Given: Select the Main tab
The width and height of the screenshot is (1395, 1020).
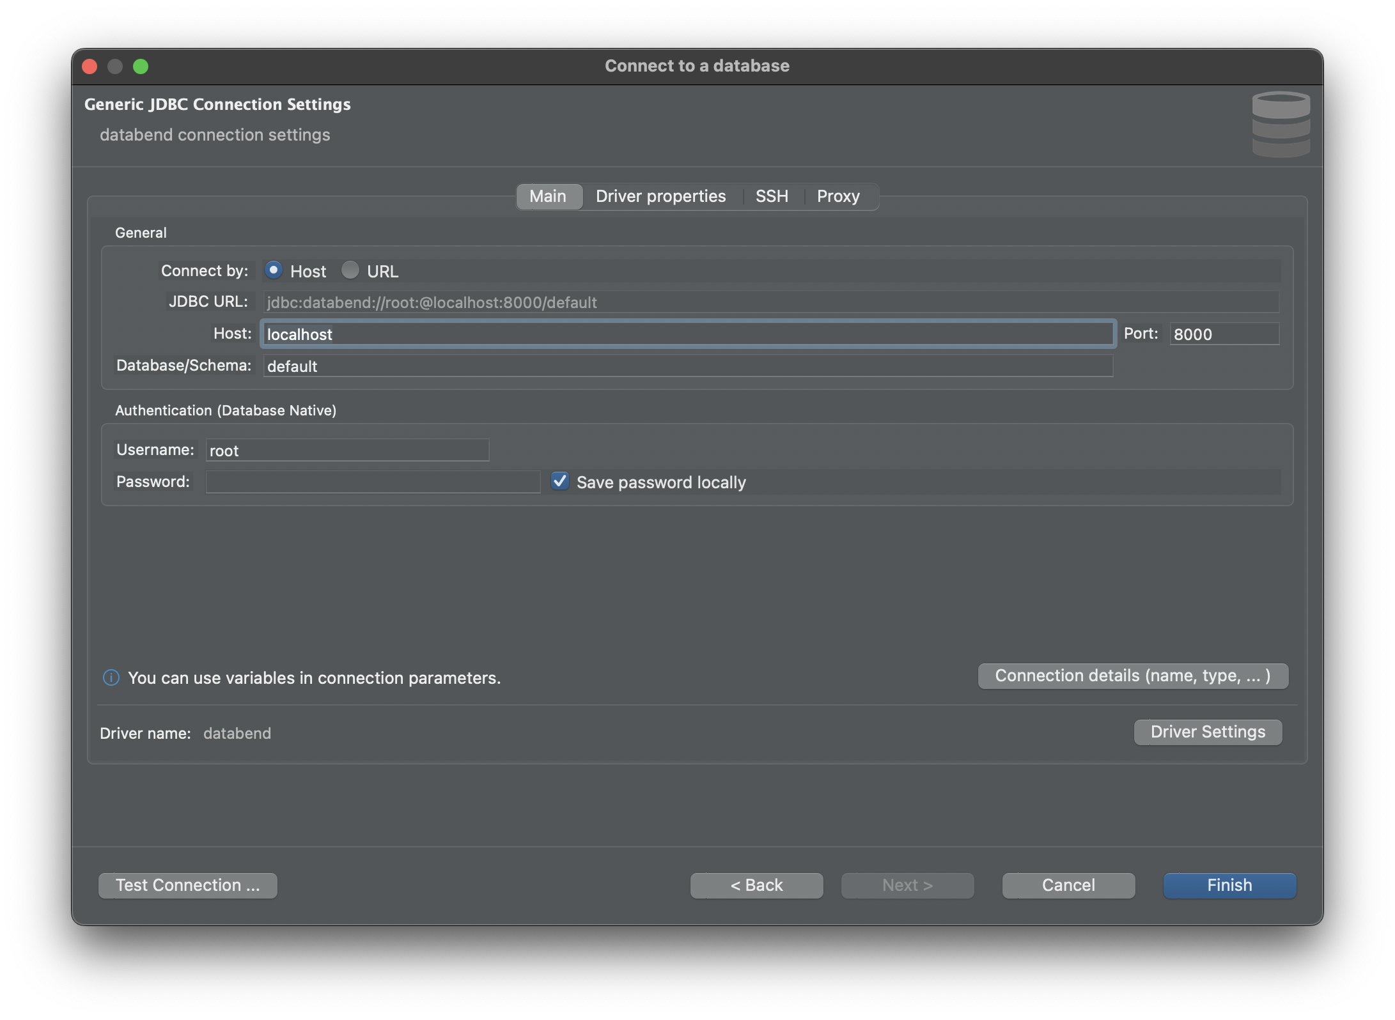Looking at the screenshot, I should pyautogui.click(x=548, y=196).
